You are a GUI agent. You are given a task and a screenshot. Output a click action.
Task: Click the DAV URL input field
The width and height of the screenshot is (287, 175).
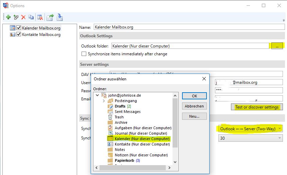[196, 74]
